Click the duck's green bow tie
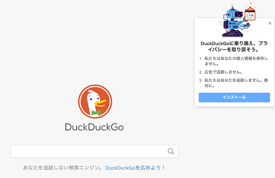275x178 pixels. (96, 112)
